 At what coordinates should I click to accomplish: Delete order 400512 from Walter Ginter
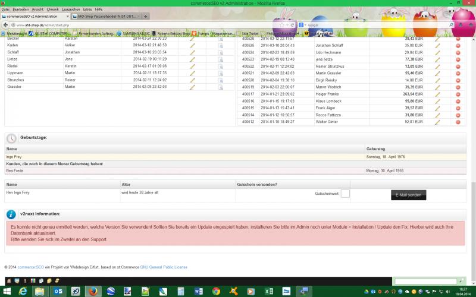[x=458, y=122]
